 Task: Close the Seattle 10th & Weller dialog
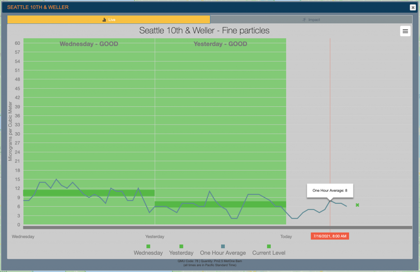pyautogui.click(x=413, y=7)
